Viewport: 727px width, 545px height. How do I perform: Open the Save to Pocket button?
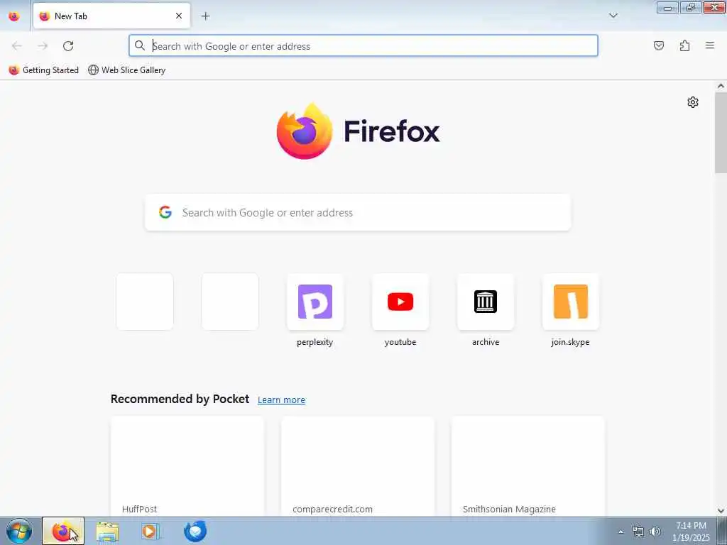click(658, 45)
